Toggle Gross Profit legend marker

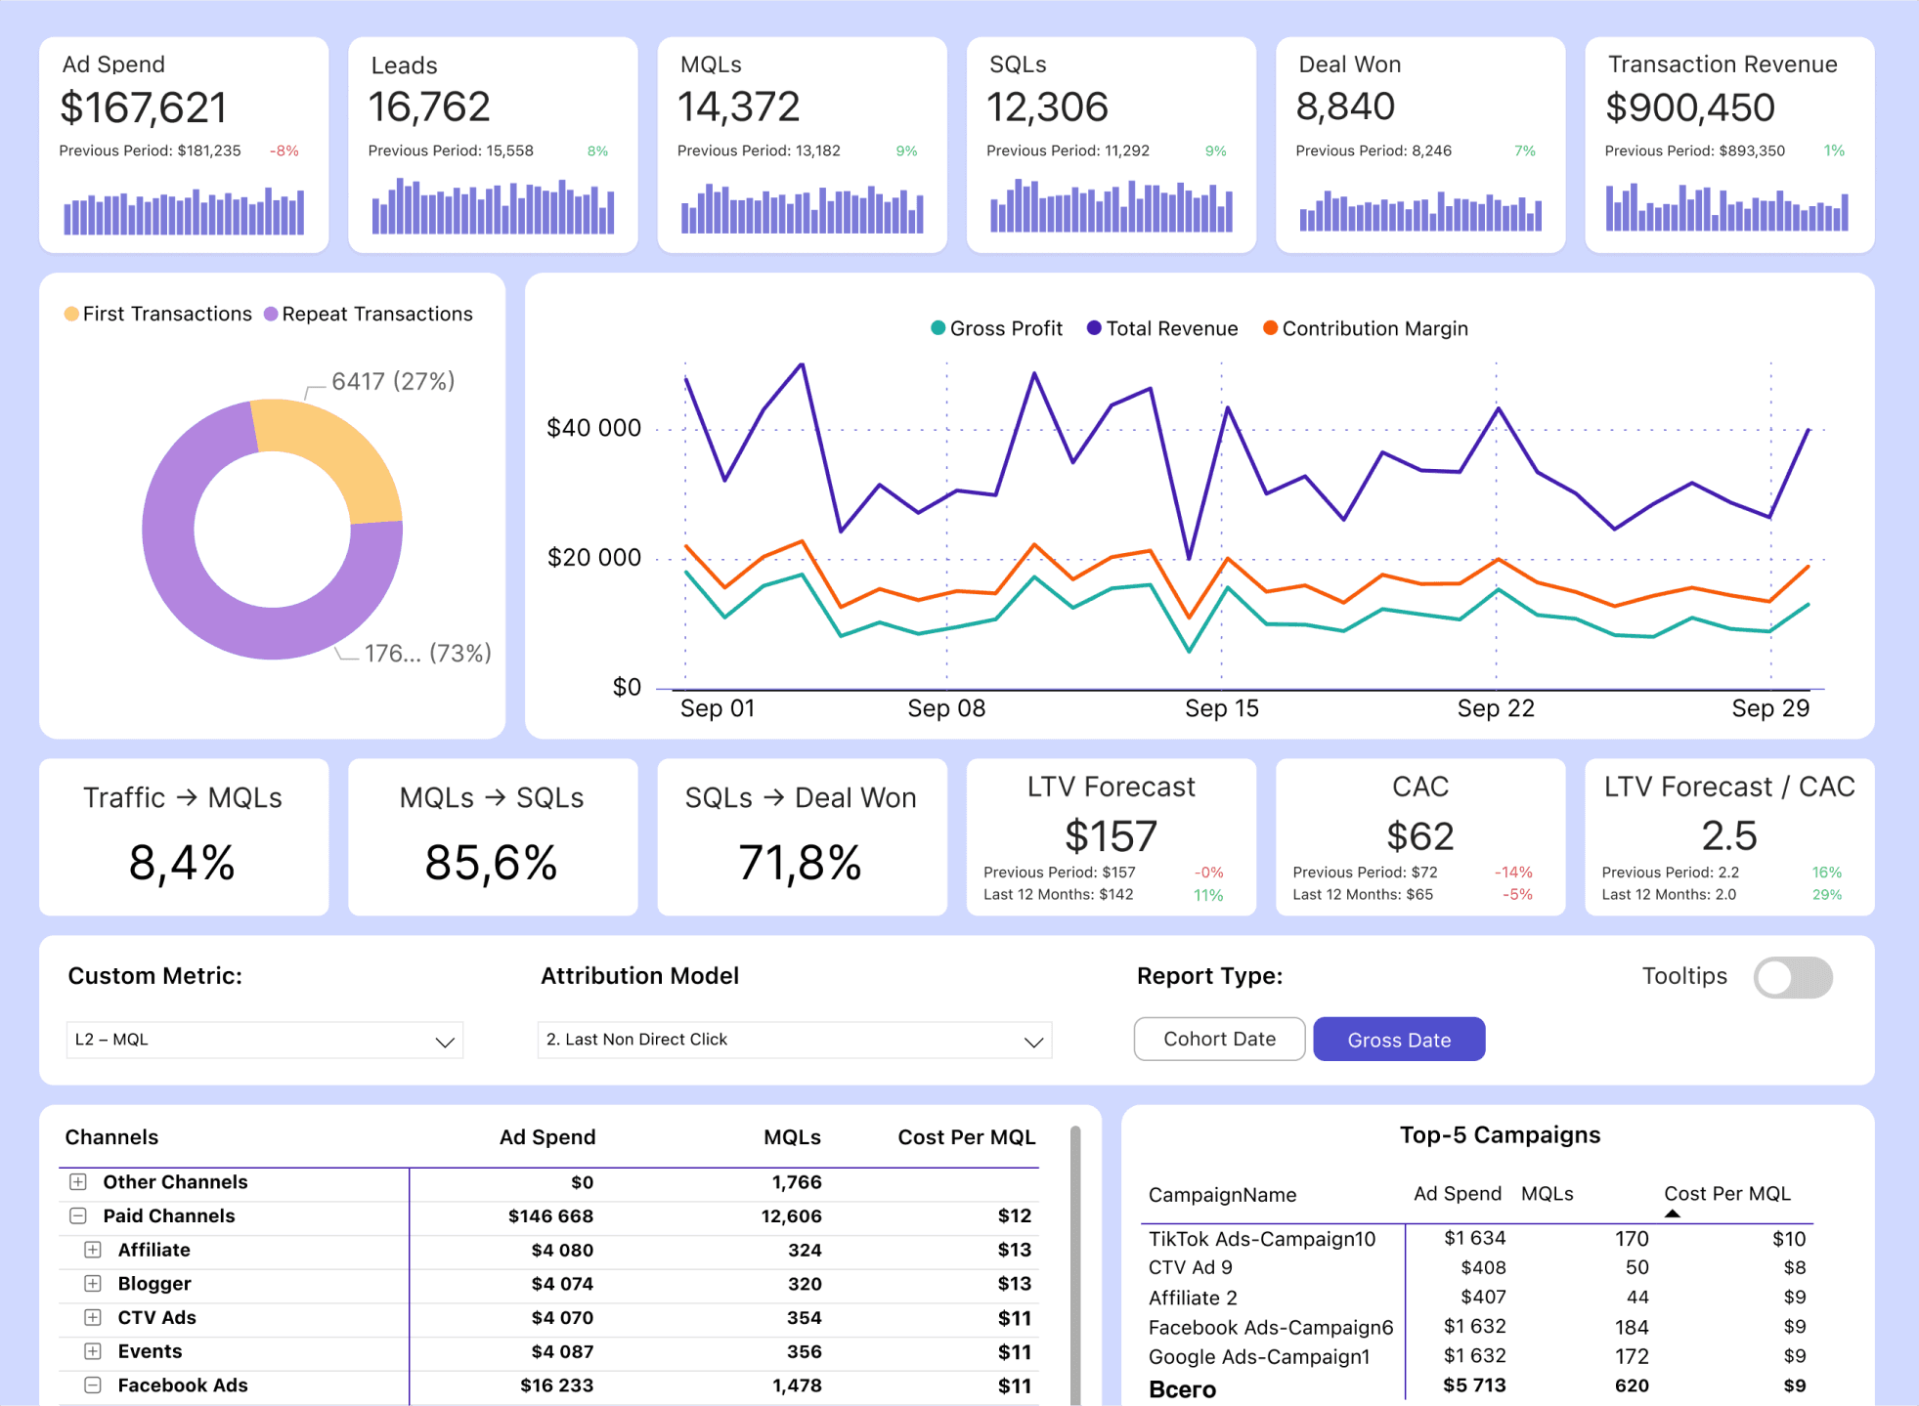click(x=938, y=328)
